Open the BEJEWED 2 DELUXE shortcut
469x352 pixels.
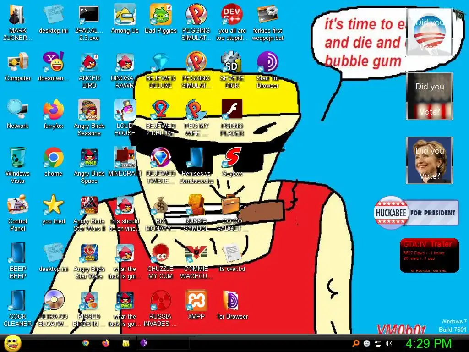tap(161, 118)
